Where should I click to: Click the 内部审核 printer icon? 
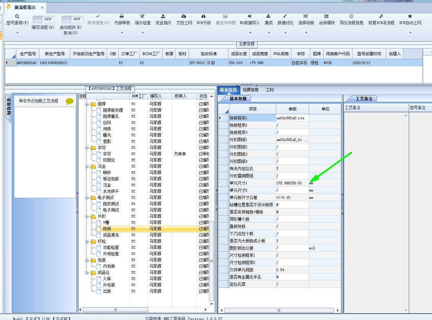122,16
